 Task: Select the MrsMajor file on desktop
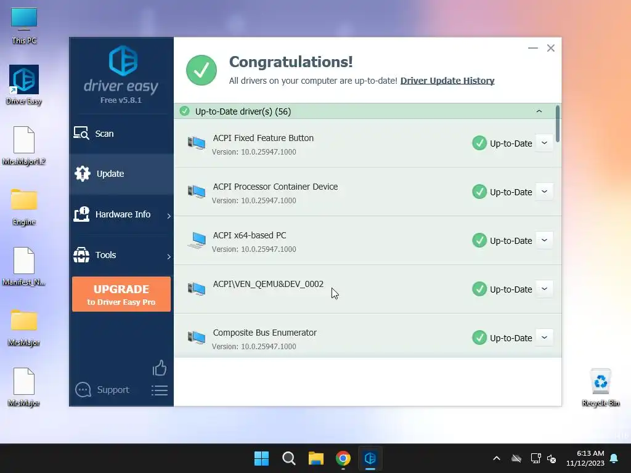tap(24, 387)
